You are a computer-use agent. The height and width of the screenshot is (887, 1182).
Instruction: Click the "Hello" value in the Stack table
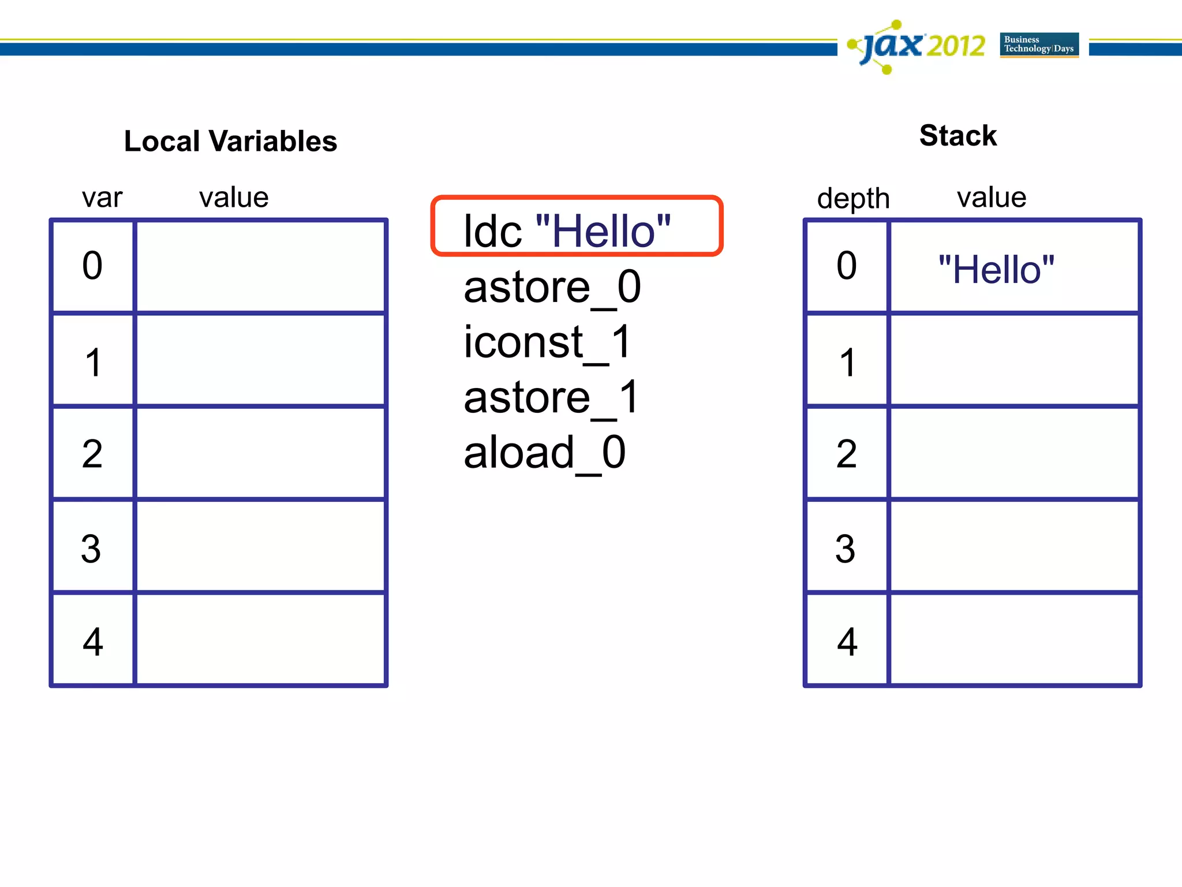pyautogui.click(x=996, y=269)
